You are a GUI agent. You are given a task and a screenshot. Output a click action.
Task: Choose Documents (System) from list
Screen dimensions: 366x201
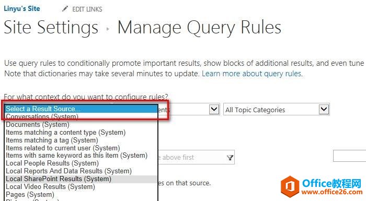coord(81,125)
